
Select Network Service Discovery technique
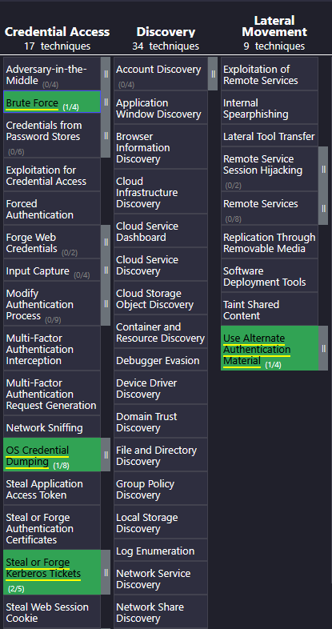[x=161, y=578]
